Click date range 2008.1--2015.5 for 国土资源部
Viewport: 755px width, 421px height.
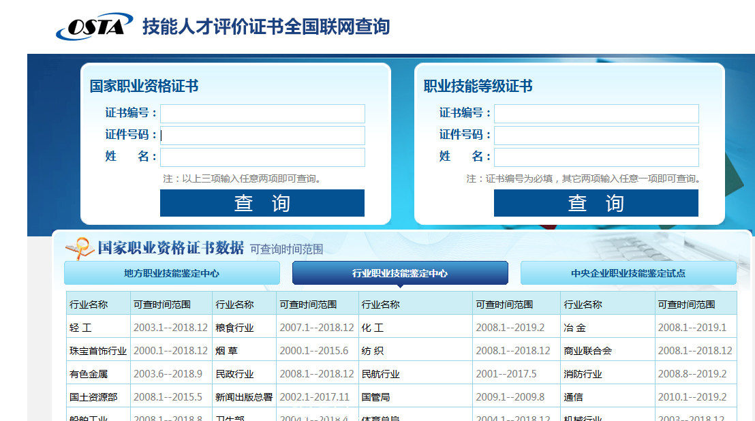(168, 397)
